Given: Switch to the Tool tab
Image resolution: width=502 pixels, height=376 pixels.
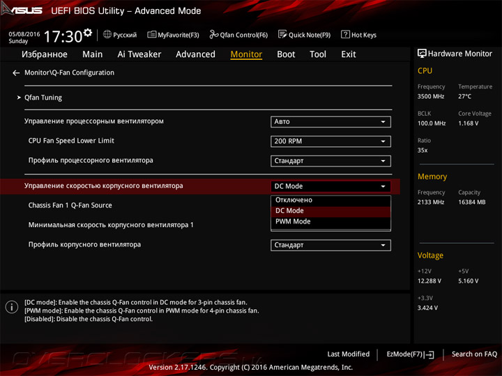Looking at the screenshot, I should (318, 54).
